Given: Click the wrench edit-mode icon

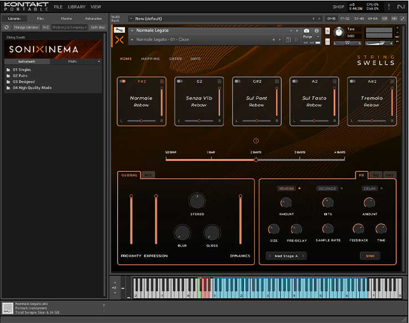Looking at the screenshot, I should (119, 30).
